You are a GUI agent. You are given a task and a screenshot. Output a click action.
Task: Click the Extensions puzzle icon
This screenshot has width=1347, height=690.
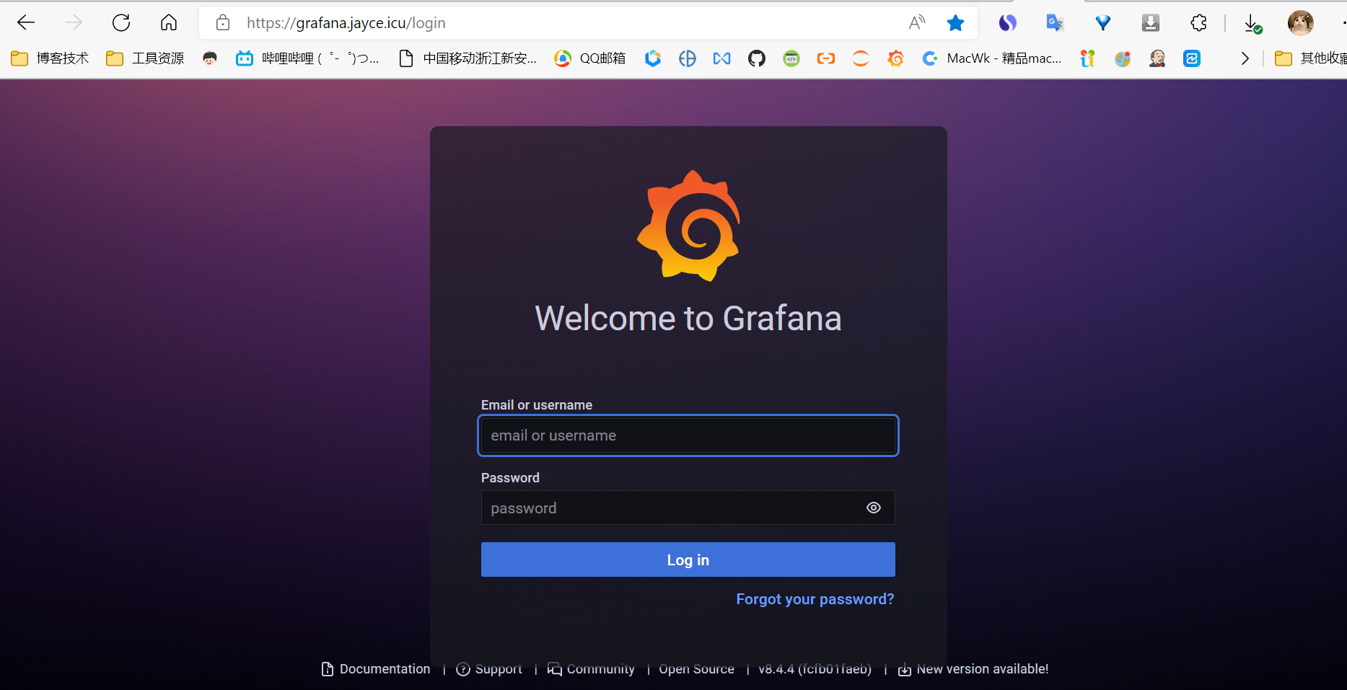click(x=1198, y=22)
